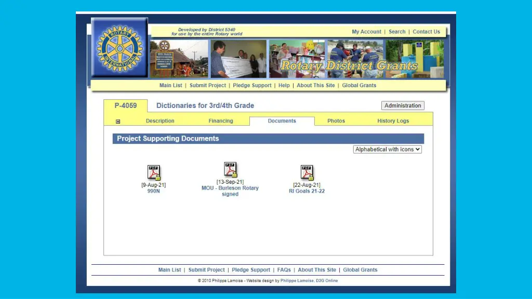
Task: Select the Documents tab
Action: click(282, 120)
